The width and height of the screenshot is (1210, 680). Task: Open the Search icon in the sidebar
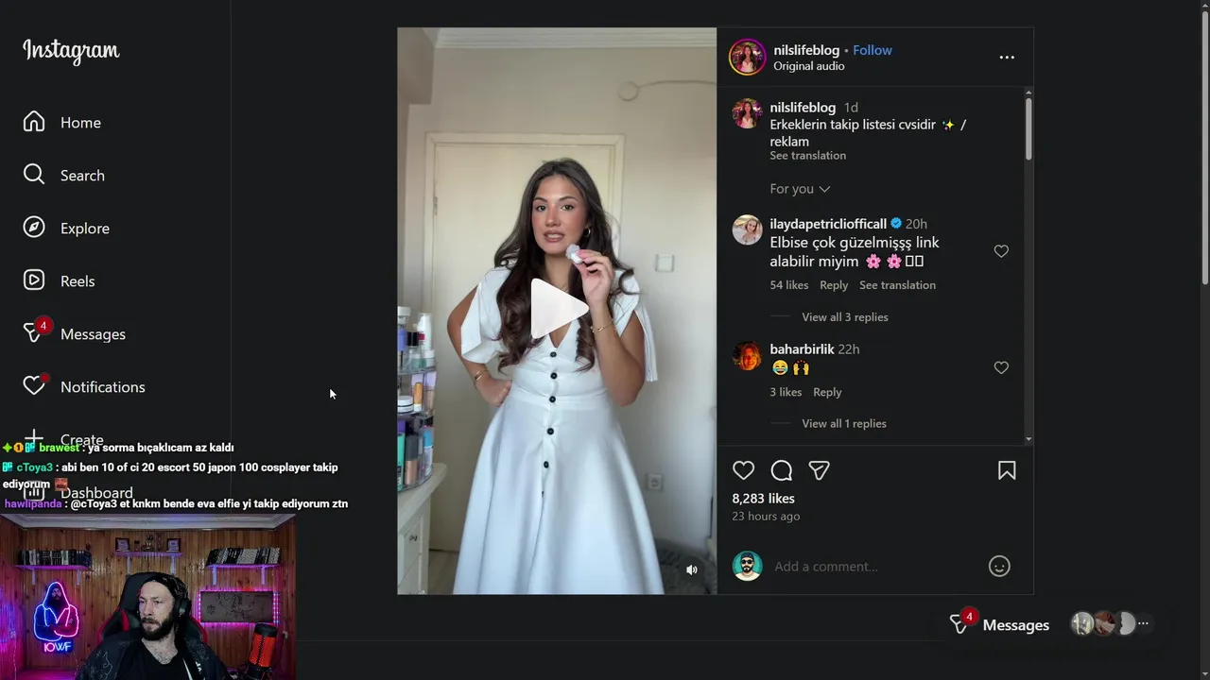tap(34, 175)
